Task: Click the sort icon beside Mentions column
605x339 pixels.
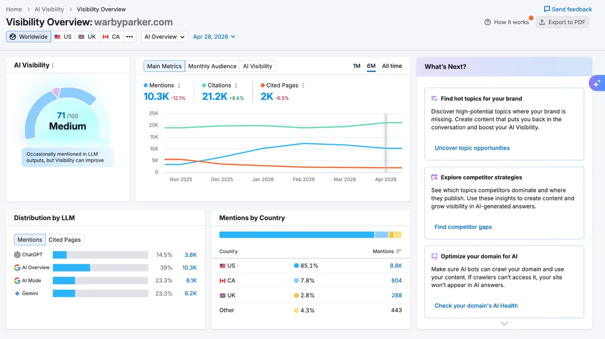Action: 399,251
